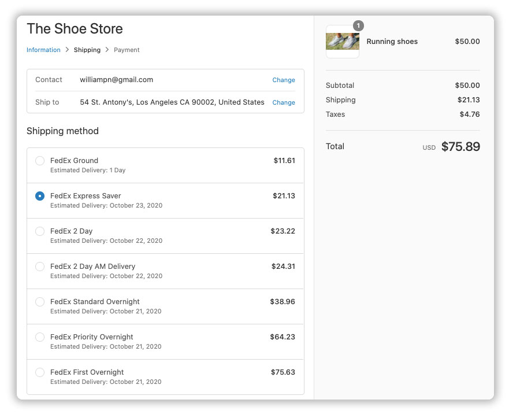Viewport: 509px width, 414px height.
Task: Click the Estimated Delivery: 1 Day text
Action: (x=88, y=170)
